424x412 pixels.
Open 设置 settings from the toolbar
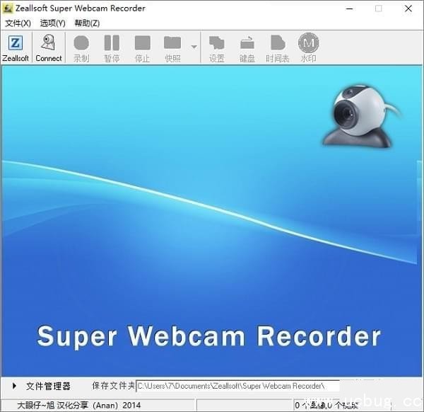coord(216,48)
